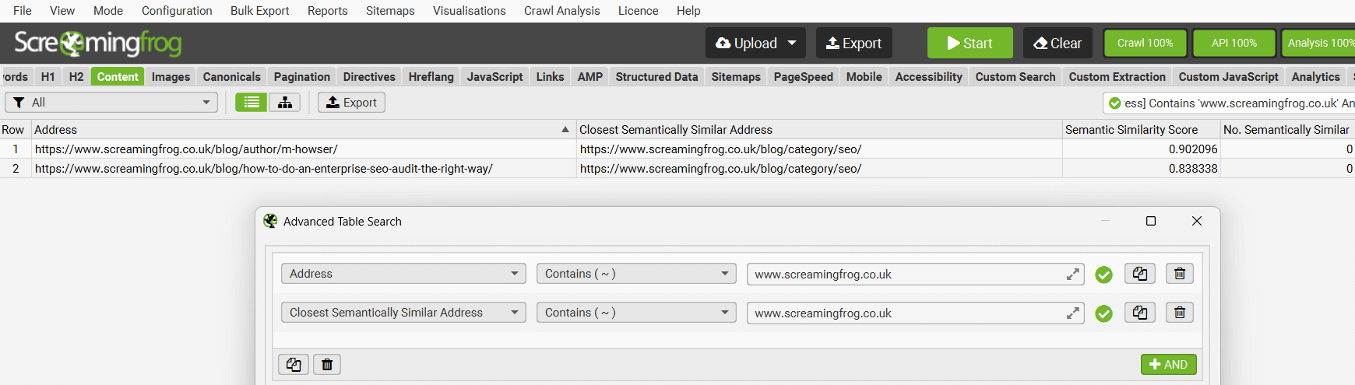Open the Help menu
Screen dimensions: 1355x385
coord(688,11)
